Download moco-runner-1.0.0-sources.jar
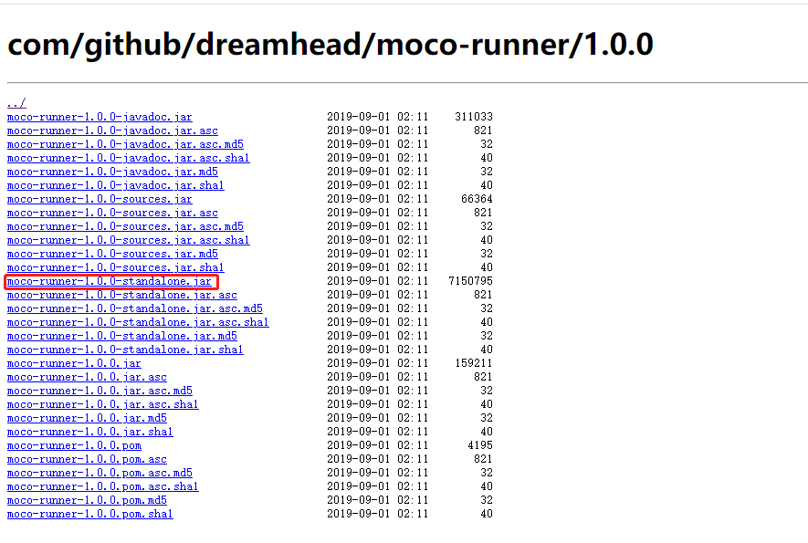 (x=100, y=199)
